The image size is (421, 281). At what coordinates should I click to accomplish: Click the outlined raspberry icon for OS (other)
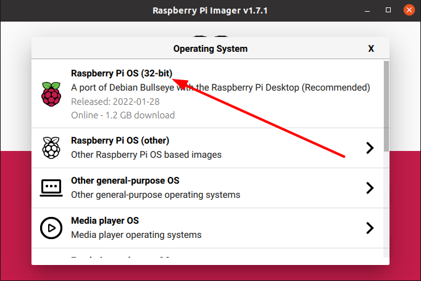pos(51,148)
